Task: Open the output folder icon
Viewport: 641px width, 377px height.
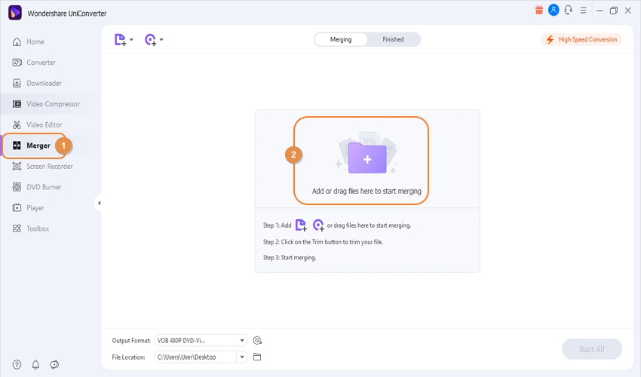Action: pos(257,357)
